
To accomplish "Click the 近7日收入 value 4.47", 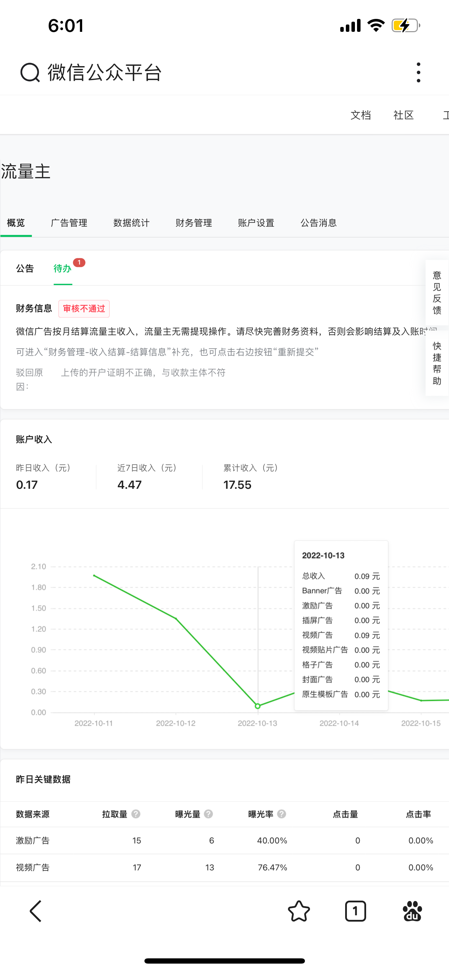I will (129, 485).
